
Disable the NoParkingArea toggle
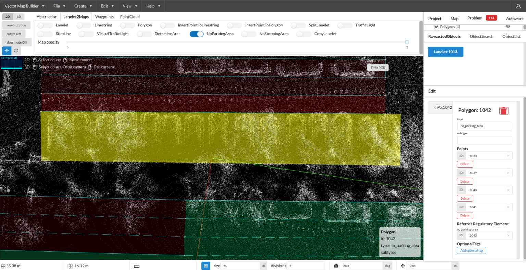[197, 34]
